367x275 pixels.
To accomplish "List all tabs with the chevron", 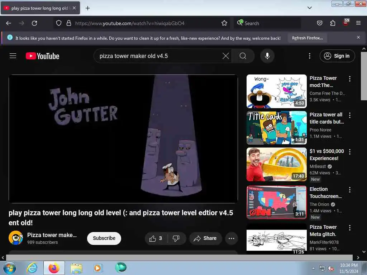I will [309, 8].
